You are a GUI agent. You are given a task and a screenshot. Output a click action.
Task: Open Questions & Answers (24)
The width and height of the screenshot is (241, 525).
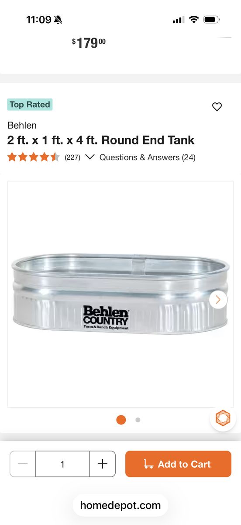point(148,157)
